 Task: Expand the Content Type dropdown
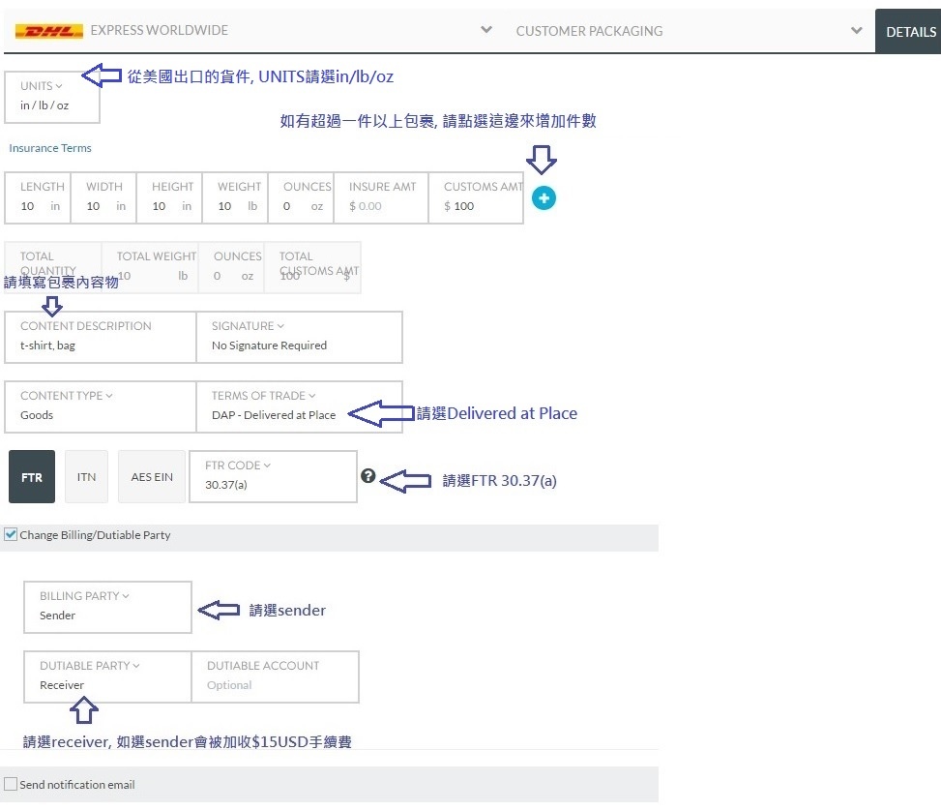(x=101, y=406)
